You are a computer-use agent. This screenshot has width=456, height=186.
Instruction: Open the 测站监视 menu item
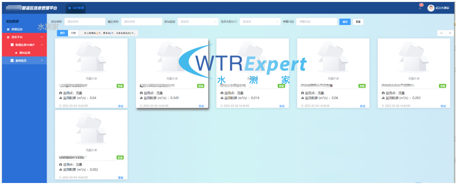tap(24, 53)
